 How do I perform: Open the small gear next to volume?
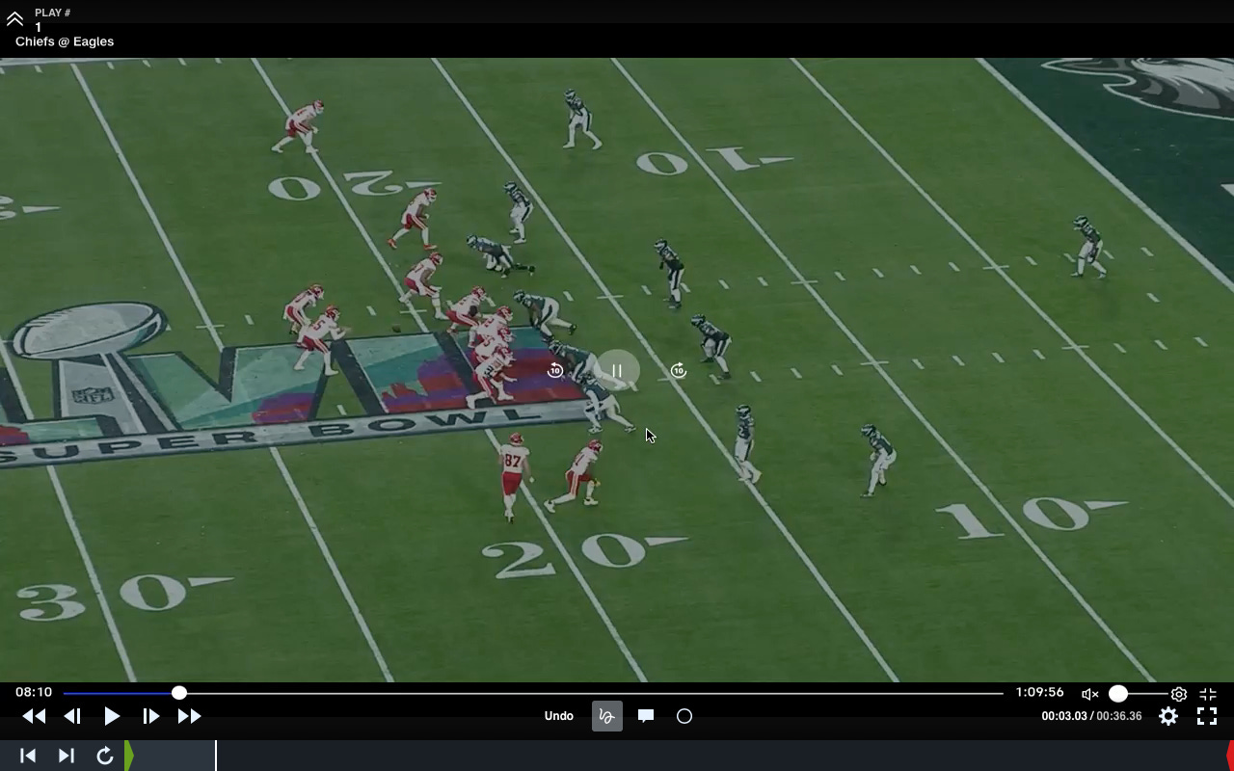(x=1179, y=694)
